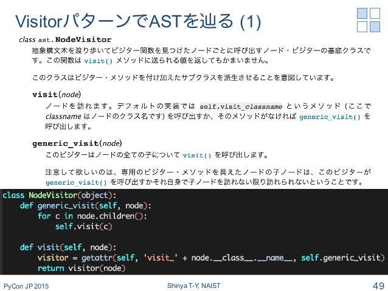This screenshot has height=291, width=388.
Task: Click code line 'self.visit(c)'
Action: (84, 227)
